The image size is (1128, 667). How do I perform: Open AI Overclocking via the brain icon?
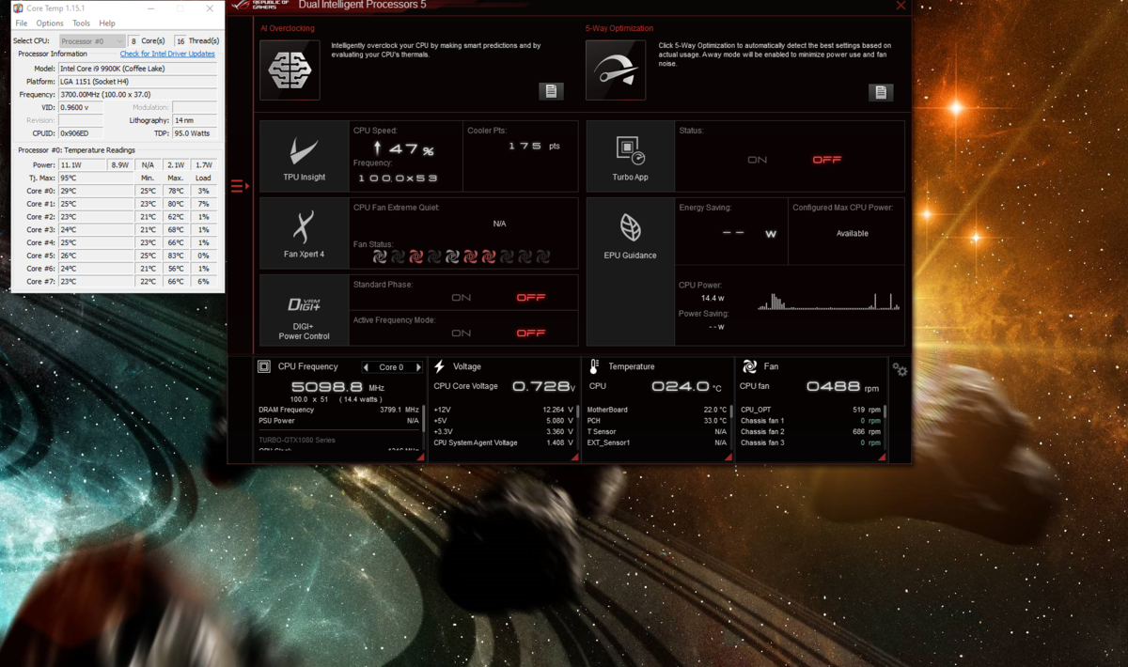coord(290,70)
